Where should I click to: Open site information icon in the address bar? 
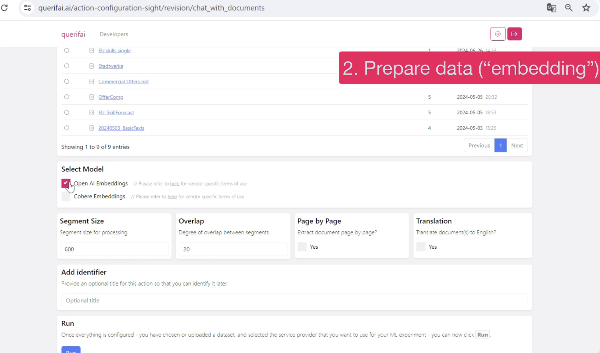coord(27,8)
